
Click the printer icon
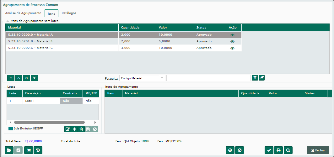pyautogui.click(x=278, y=150)
